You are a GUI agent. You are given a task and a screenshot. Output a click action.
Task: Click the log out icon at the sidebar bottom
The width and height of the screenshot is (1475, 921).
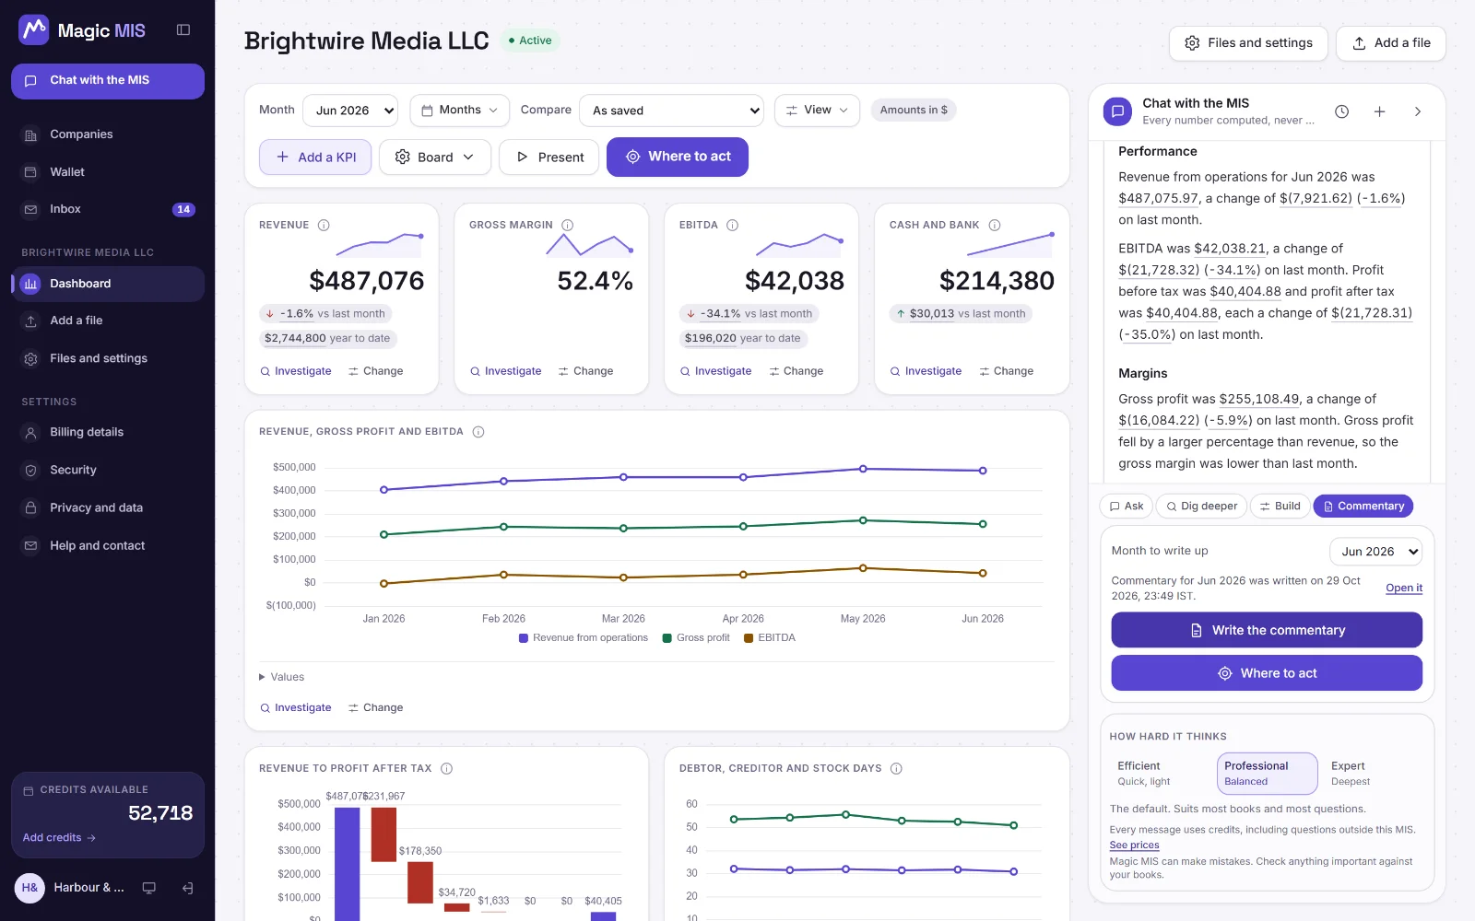click(x=187, y=888)
